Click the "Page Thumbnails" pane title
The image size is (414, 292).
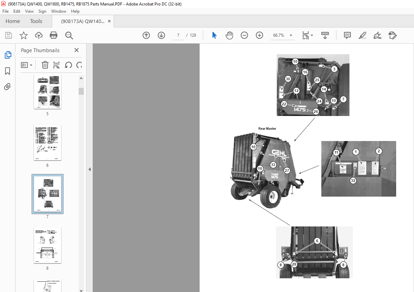pos(40,50)
